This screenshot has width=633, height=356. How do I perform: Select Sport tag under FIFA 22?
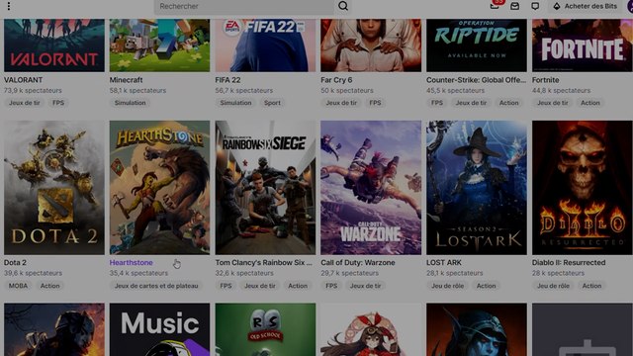tap(272, 103)
